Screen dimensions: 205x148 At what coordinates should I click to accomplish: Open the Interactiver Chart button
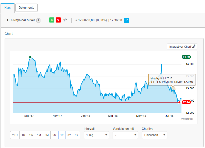182,46
